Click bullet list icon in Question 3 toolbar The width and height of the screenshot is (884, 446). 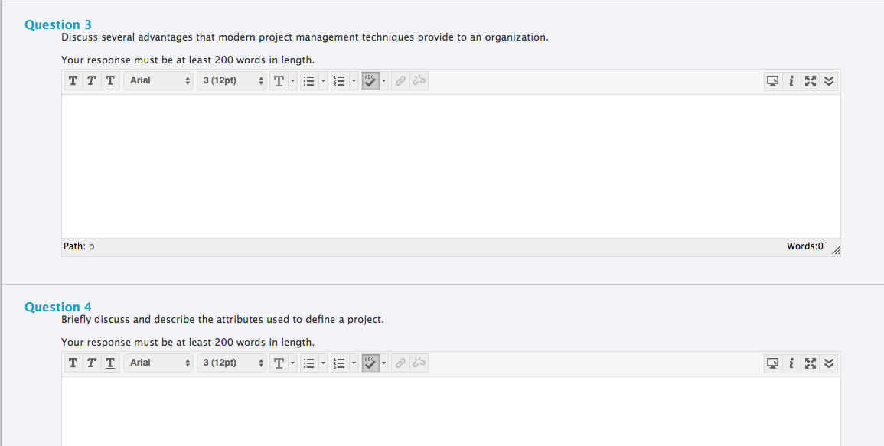coord(309,80)
